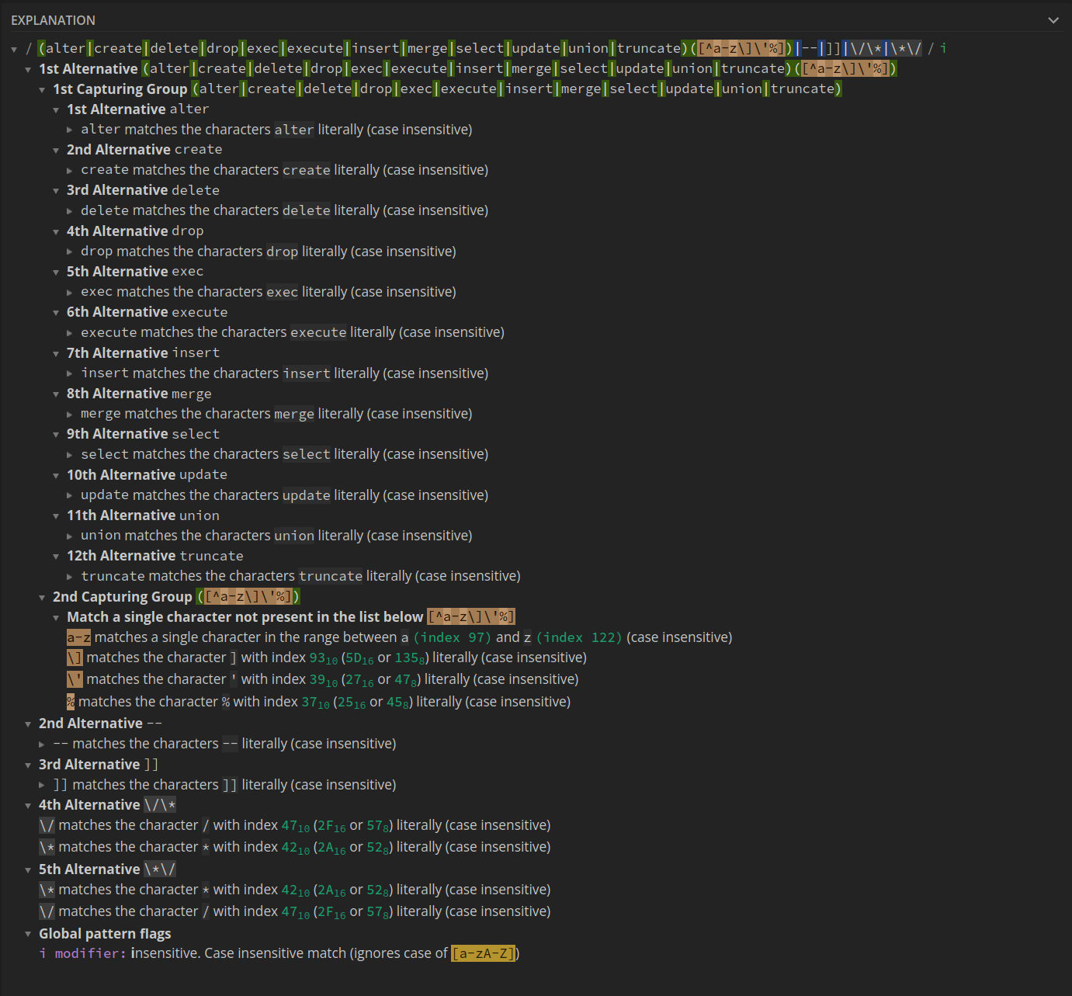
Task: Collapse 12th Alternative truncate node
Action: coord(56,556)
